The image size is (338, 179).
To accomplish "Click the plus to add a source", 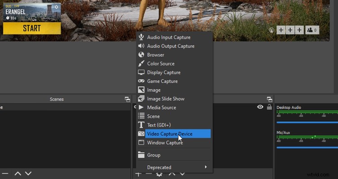I will coord(138,174).
